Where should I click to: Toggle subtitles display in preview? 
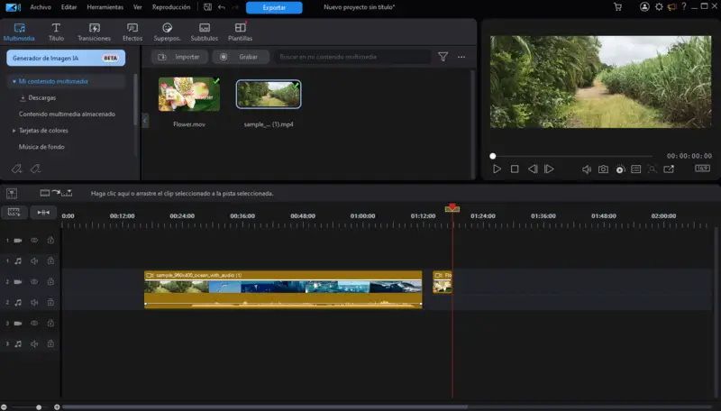636,169
